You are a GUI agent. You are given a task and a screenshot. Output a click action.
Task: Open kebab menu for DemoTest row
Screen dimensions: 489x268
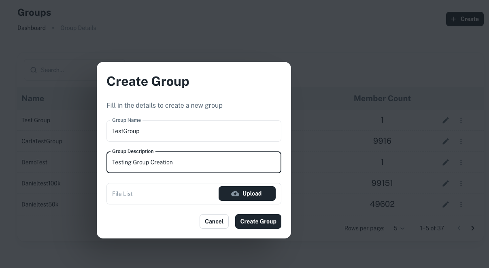(461, 162)
